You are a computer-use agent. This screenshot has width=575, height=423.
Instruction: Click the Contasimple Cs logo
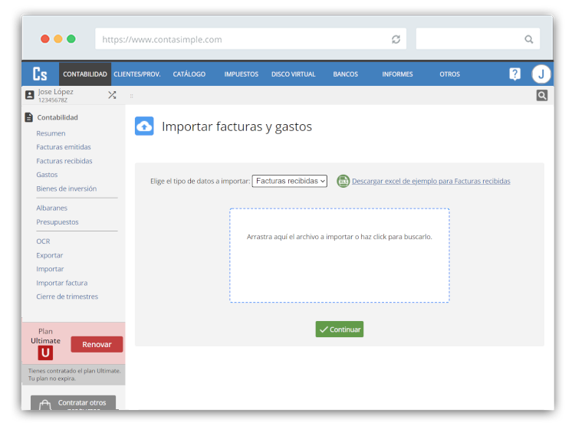(40, 74)
